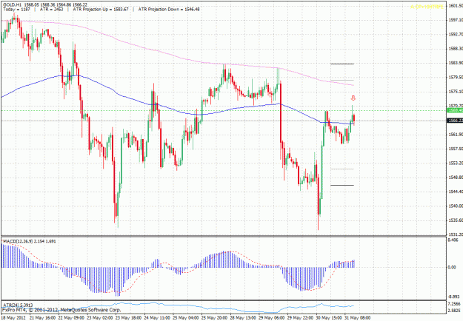Click the 28 May 13:00 time label
Viewport: 463px width, 321px height.
(243, 318)
